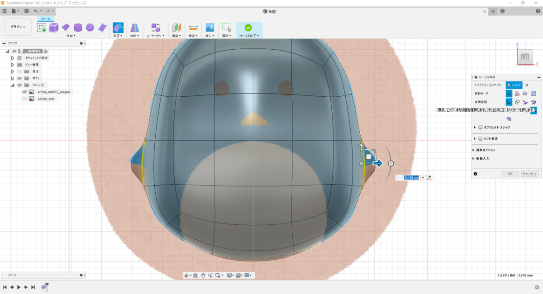Enable the ソフト修正 checkbox
Screen dimensions: 543x294
pyautogui.click(x=481, y=138)
